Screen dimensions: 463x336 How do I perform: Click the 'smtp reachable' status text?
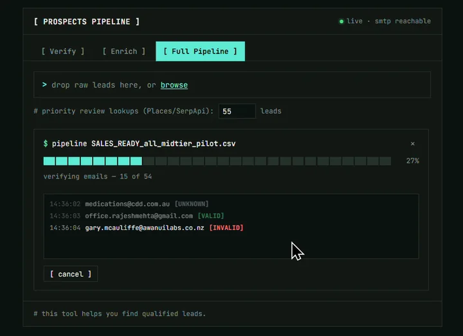(x=403, y=21)
